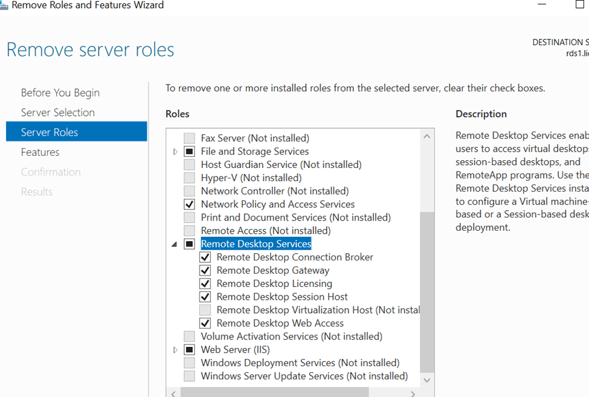The width and height of the screenshot is (589, 397).
Task: Open the Confirmation step
Action: tap(51, 172)
